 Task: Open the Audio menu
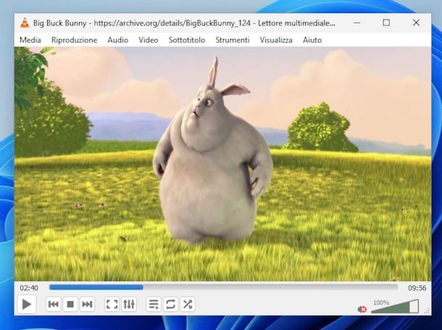pyautogui.click(x=117, y=40)
